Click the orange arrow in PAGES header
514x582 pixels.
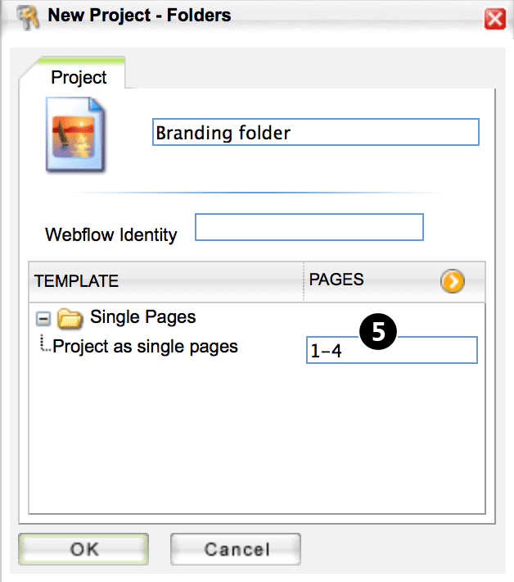coord(453,280)
